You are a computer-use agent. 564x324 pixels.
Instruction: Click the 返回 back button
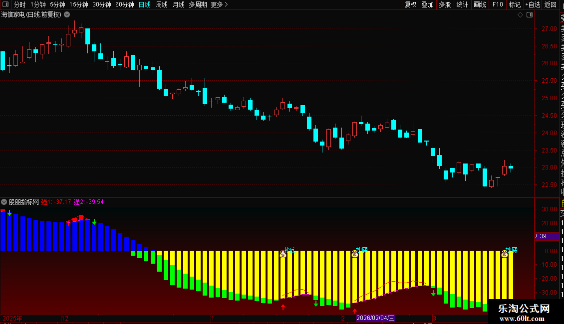[x=551, y=4]
